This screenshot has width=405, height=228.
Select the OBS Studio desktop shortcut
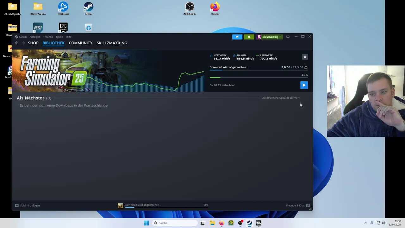point(190,9)
